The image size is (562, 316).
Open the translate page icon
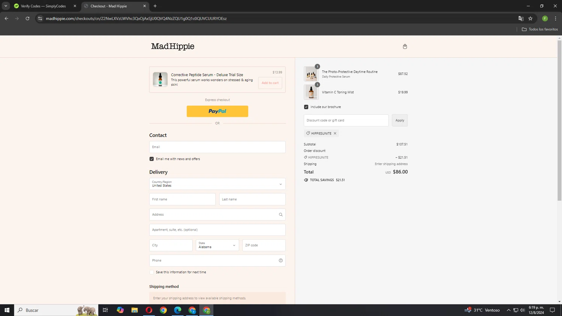[x=521, y=18]
